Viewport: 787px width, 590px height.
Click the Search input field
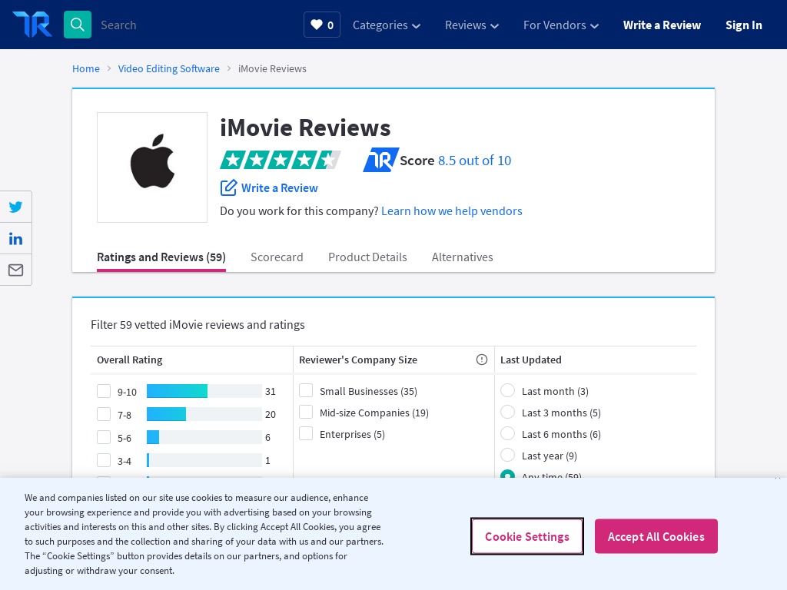click(196, 25)
